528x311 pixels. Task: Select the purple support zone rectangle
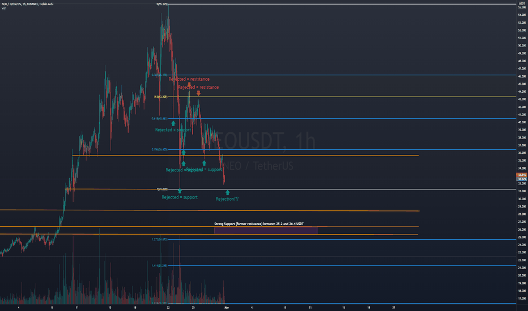[266, 230]
